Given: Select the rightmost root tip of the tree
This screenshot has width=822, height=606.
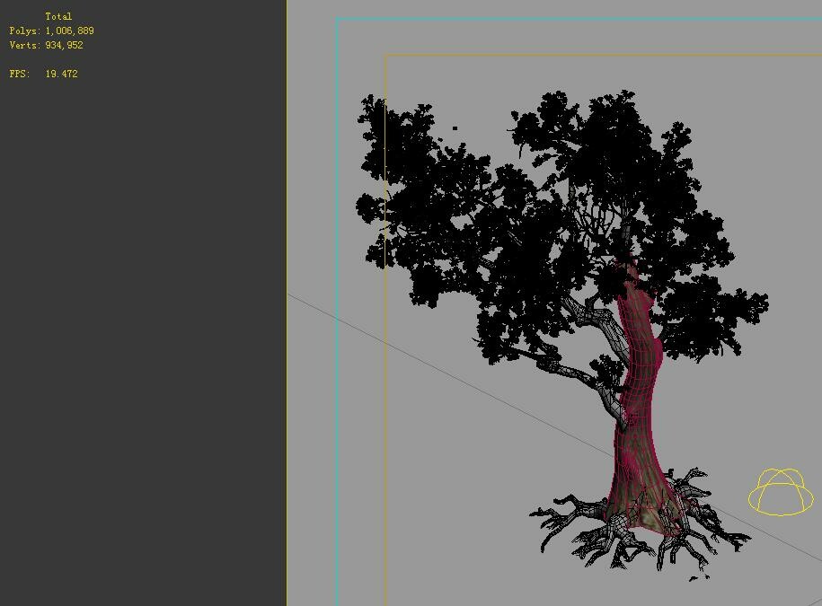Looking at the screenshot, I should [748, 539].
